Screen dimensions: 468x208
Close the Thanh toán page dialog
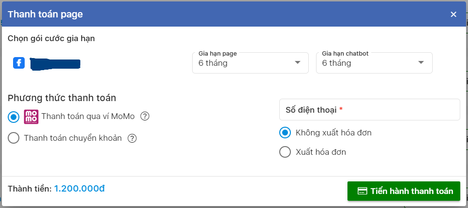pyautogui.click(x=453, y=15)
